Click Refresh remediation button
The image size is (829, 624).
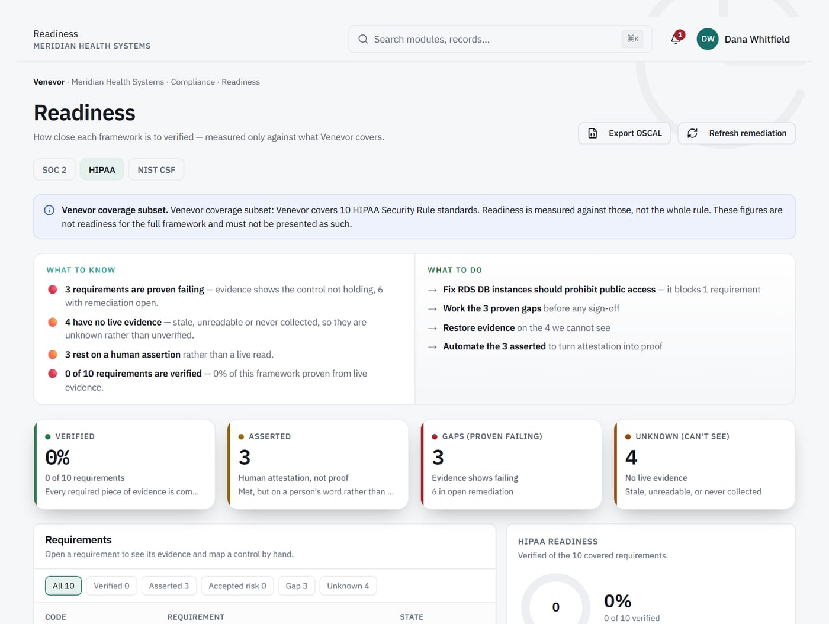(737, 133)
